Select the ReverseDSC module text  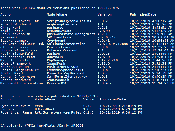click(57, 83)
